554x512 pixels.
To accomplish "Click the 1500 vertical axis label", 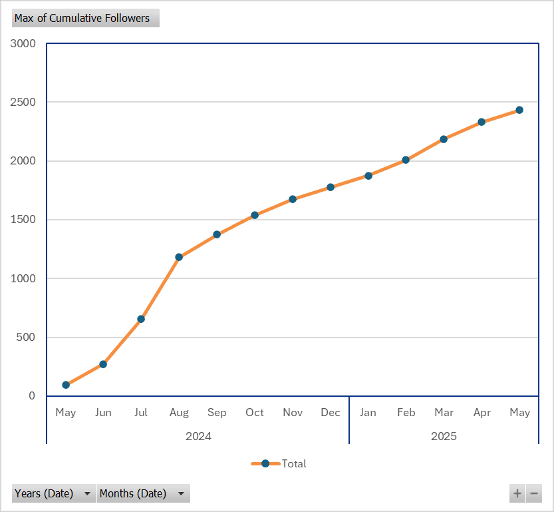I will [x=23, y=220].
